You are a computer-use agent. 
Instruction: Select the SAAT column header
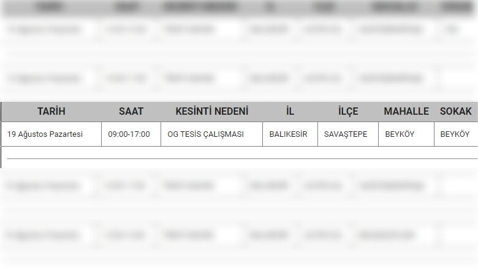tap(131, 111)
